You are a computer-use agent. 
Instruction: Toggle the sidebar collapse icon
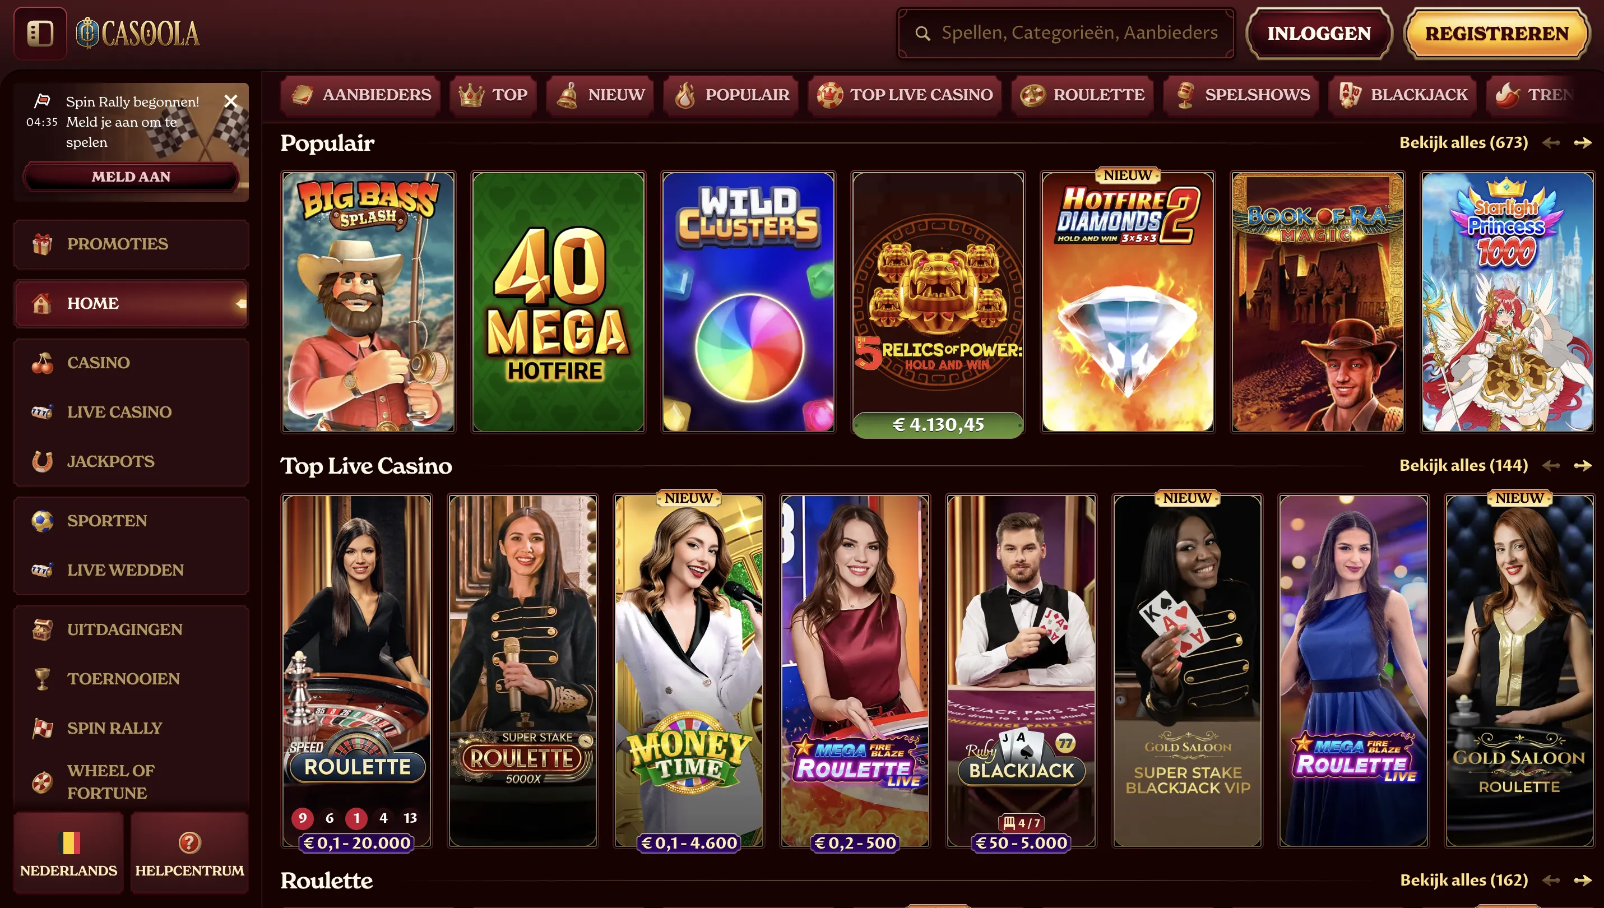point(40,33)
